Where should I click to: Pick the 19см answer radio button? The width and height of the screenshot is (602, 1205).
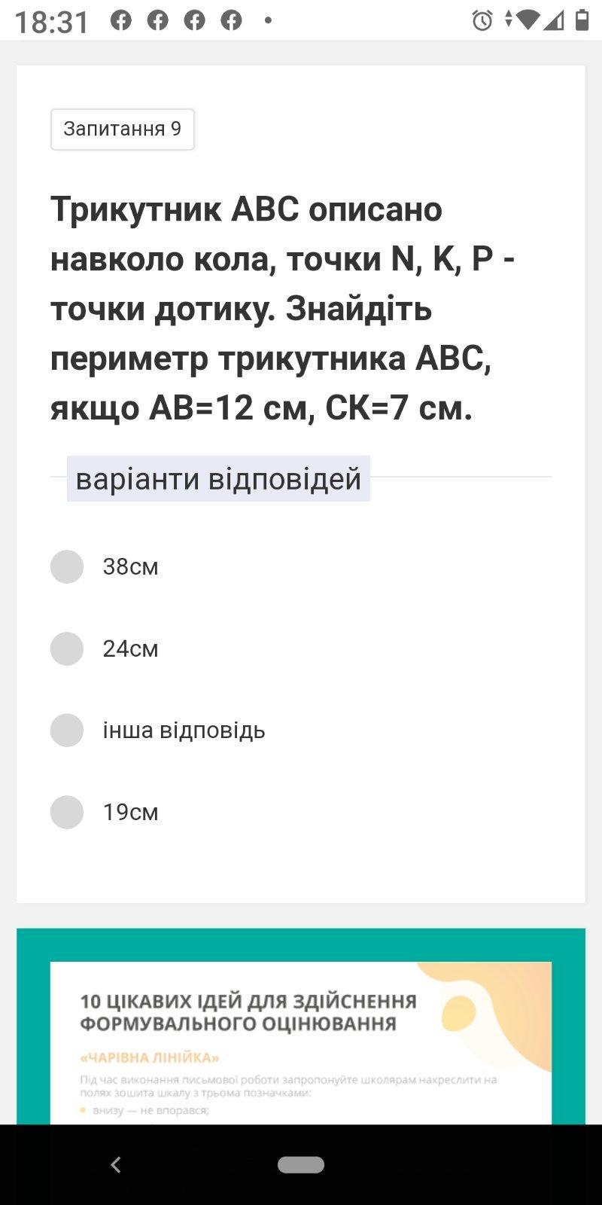tap(67, 813)
